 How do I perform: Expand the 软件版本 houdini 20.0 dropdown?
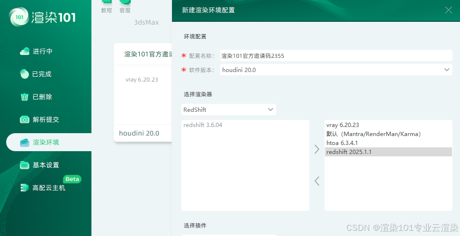click(336, 70)
